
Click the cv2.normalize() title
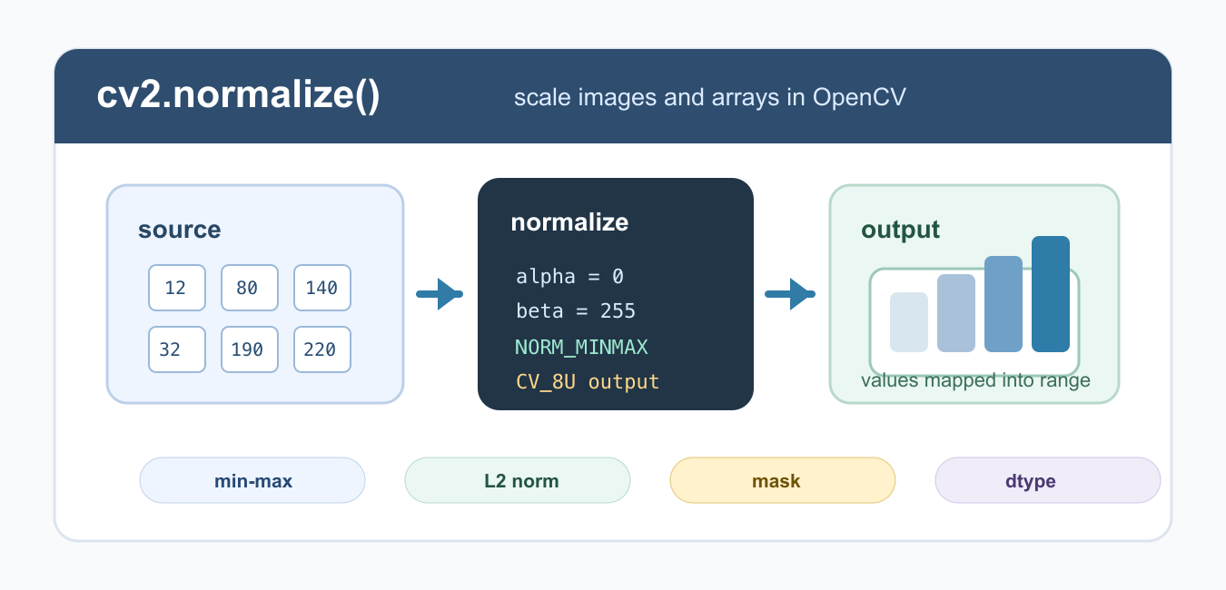coord(238,96)
